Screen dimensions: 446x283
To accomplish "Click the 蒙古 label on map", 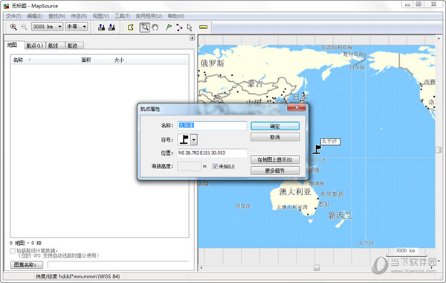I will (255, 84).
